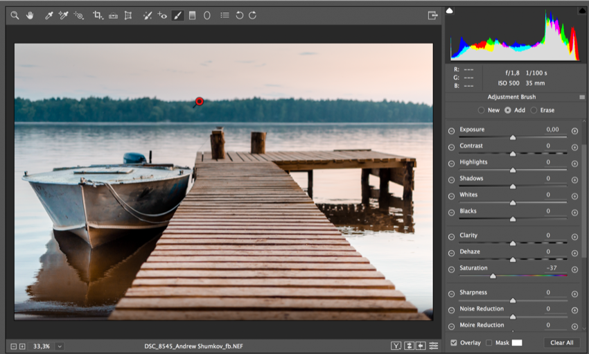Open the zoom level dropdown
Screen dimensions: 589x354
tap(60, 346)
